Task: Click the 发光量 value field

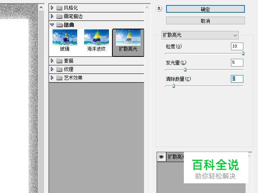Action: click(237, 63)
